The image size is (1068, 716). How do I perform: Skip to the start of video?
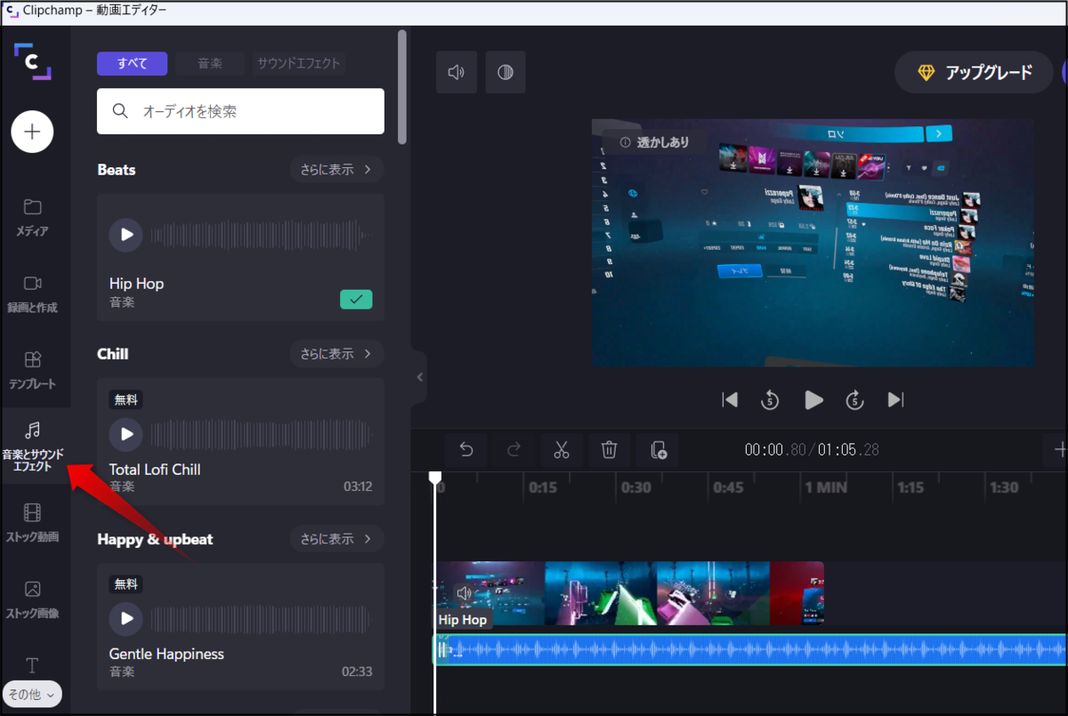(x=730, y=400)
